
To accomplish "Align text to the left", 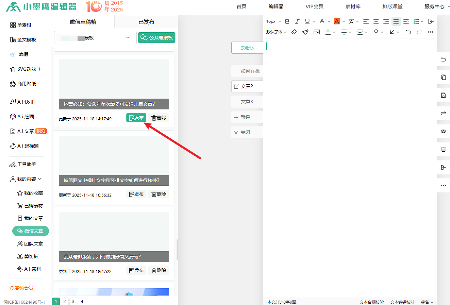I will pyautogui.click(x=366, y=21).
